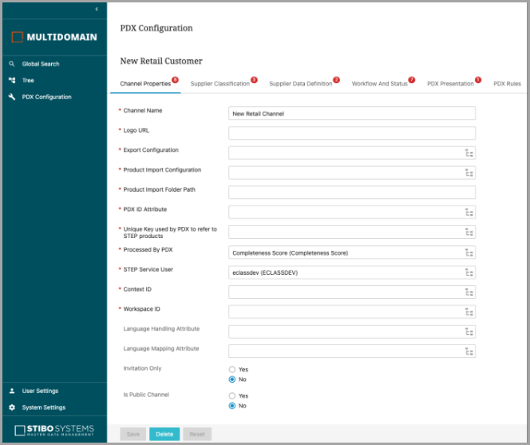This screenshot has width=530, height=445.
Task: Open the Tree icon in sidebar
Action: point(12,81)
